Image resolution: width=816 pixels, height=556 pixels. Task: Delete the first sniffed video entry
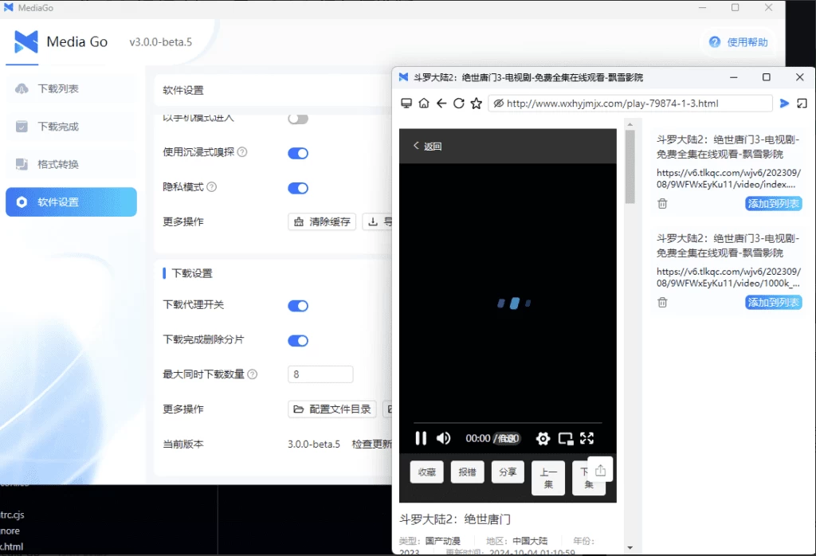coord(662,204)
